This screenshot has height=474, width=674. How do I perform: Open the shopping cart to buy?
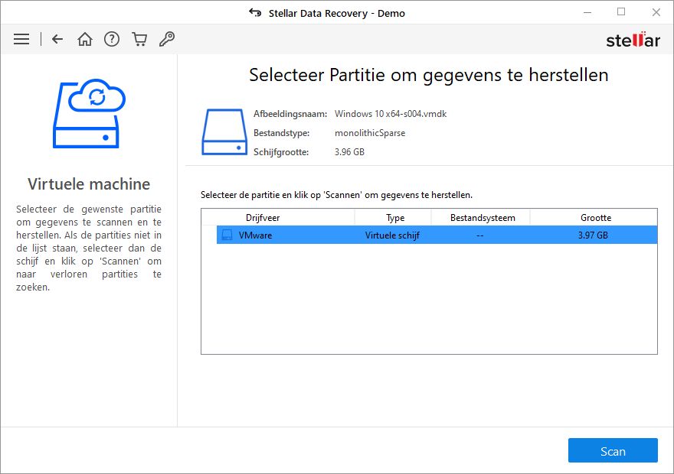click(139, 39)
